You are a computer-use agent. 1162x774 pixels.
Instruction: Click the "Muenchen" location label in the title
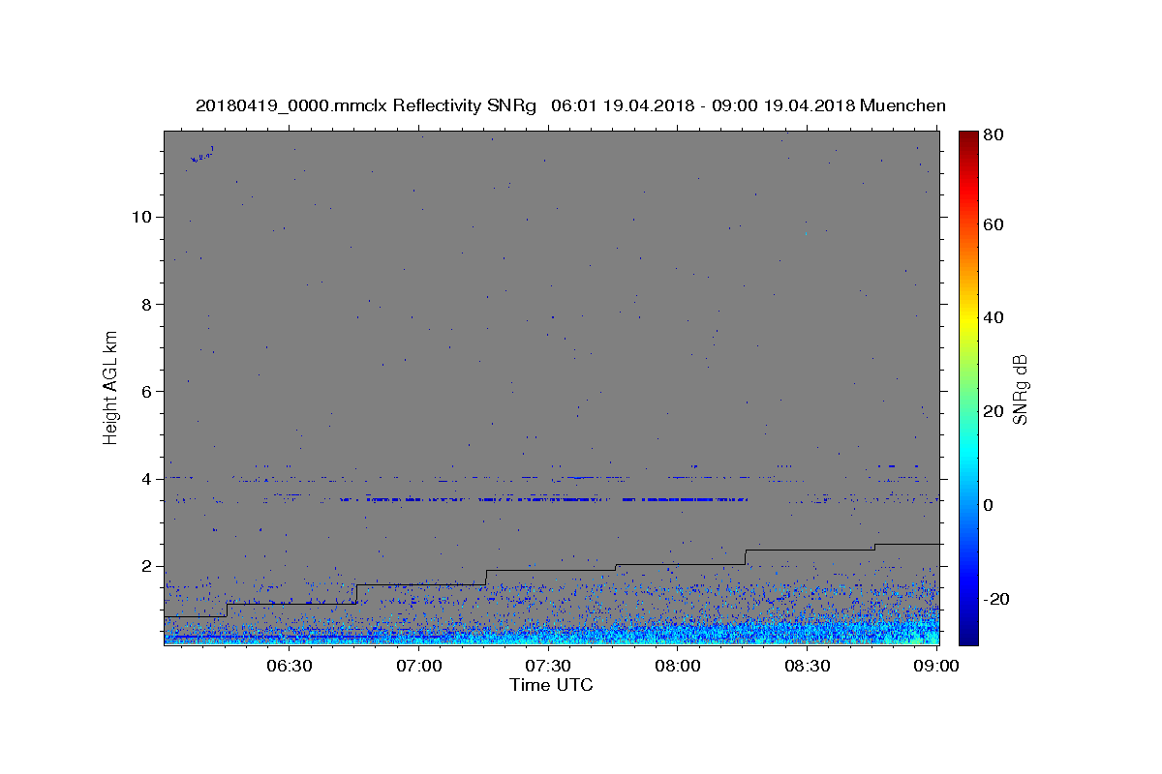click(x=902, y=105)
